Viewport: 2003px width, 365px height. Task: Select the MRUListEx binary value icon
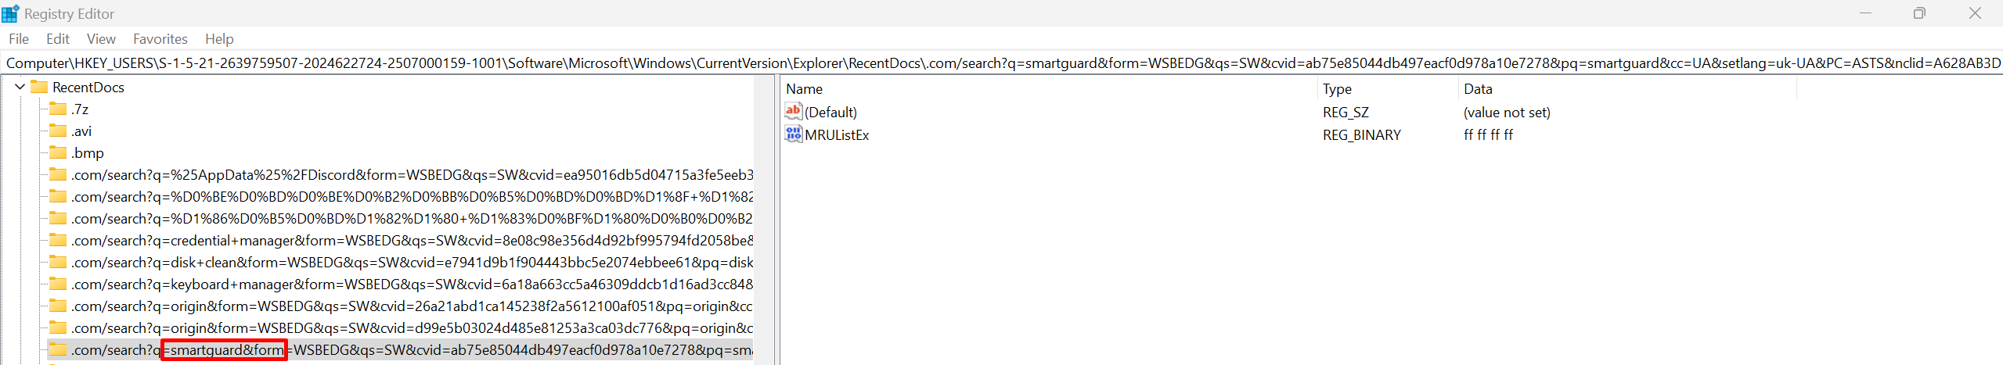tap(793, 134)
